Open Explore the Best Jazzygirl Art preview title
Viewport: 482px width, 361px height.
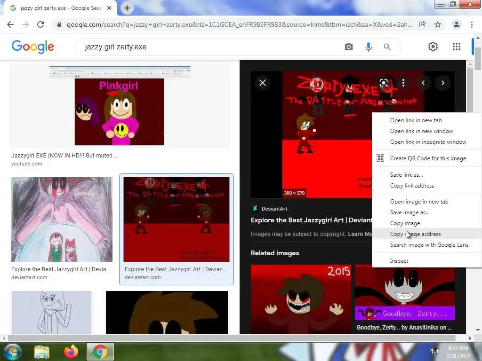[312, 220]
